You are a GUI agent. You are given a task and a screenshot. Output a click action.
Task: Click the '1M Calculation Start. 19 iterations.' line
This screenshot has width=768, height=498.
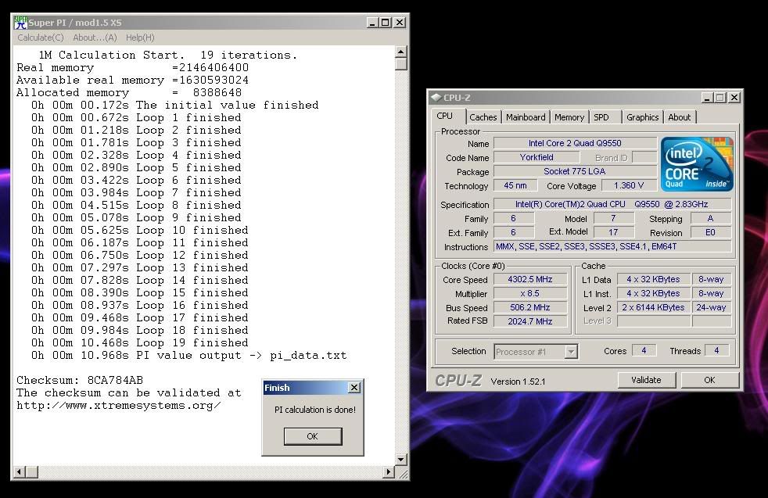(x=168, y=55)
